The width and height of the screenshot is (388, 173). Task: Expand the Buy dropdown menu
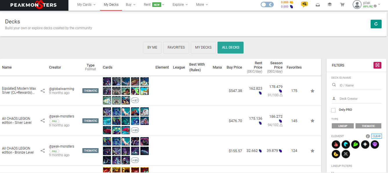130,5
